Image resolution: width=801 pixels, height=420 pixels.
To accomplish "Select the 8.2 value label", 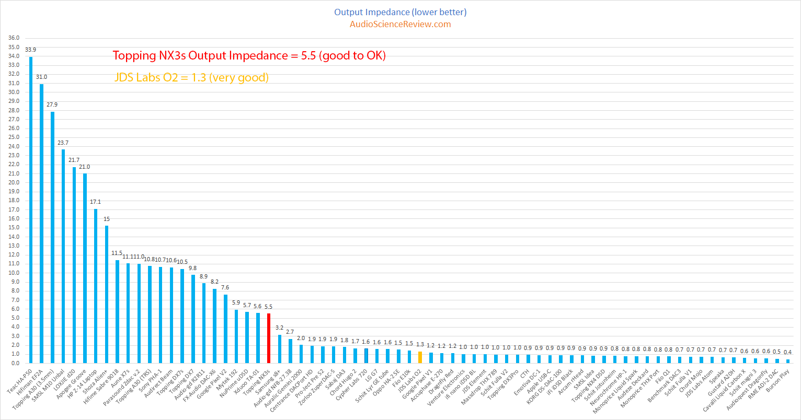I will pyautogui.click(x=215, y=282).
